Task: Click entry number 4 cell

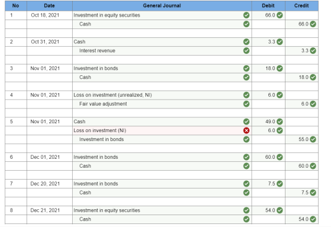Action: click(16, 95)
